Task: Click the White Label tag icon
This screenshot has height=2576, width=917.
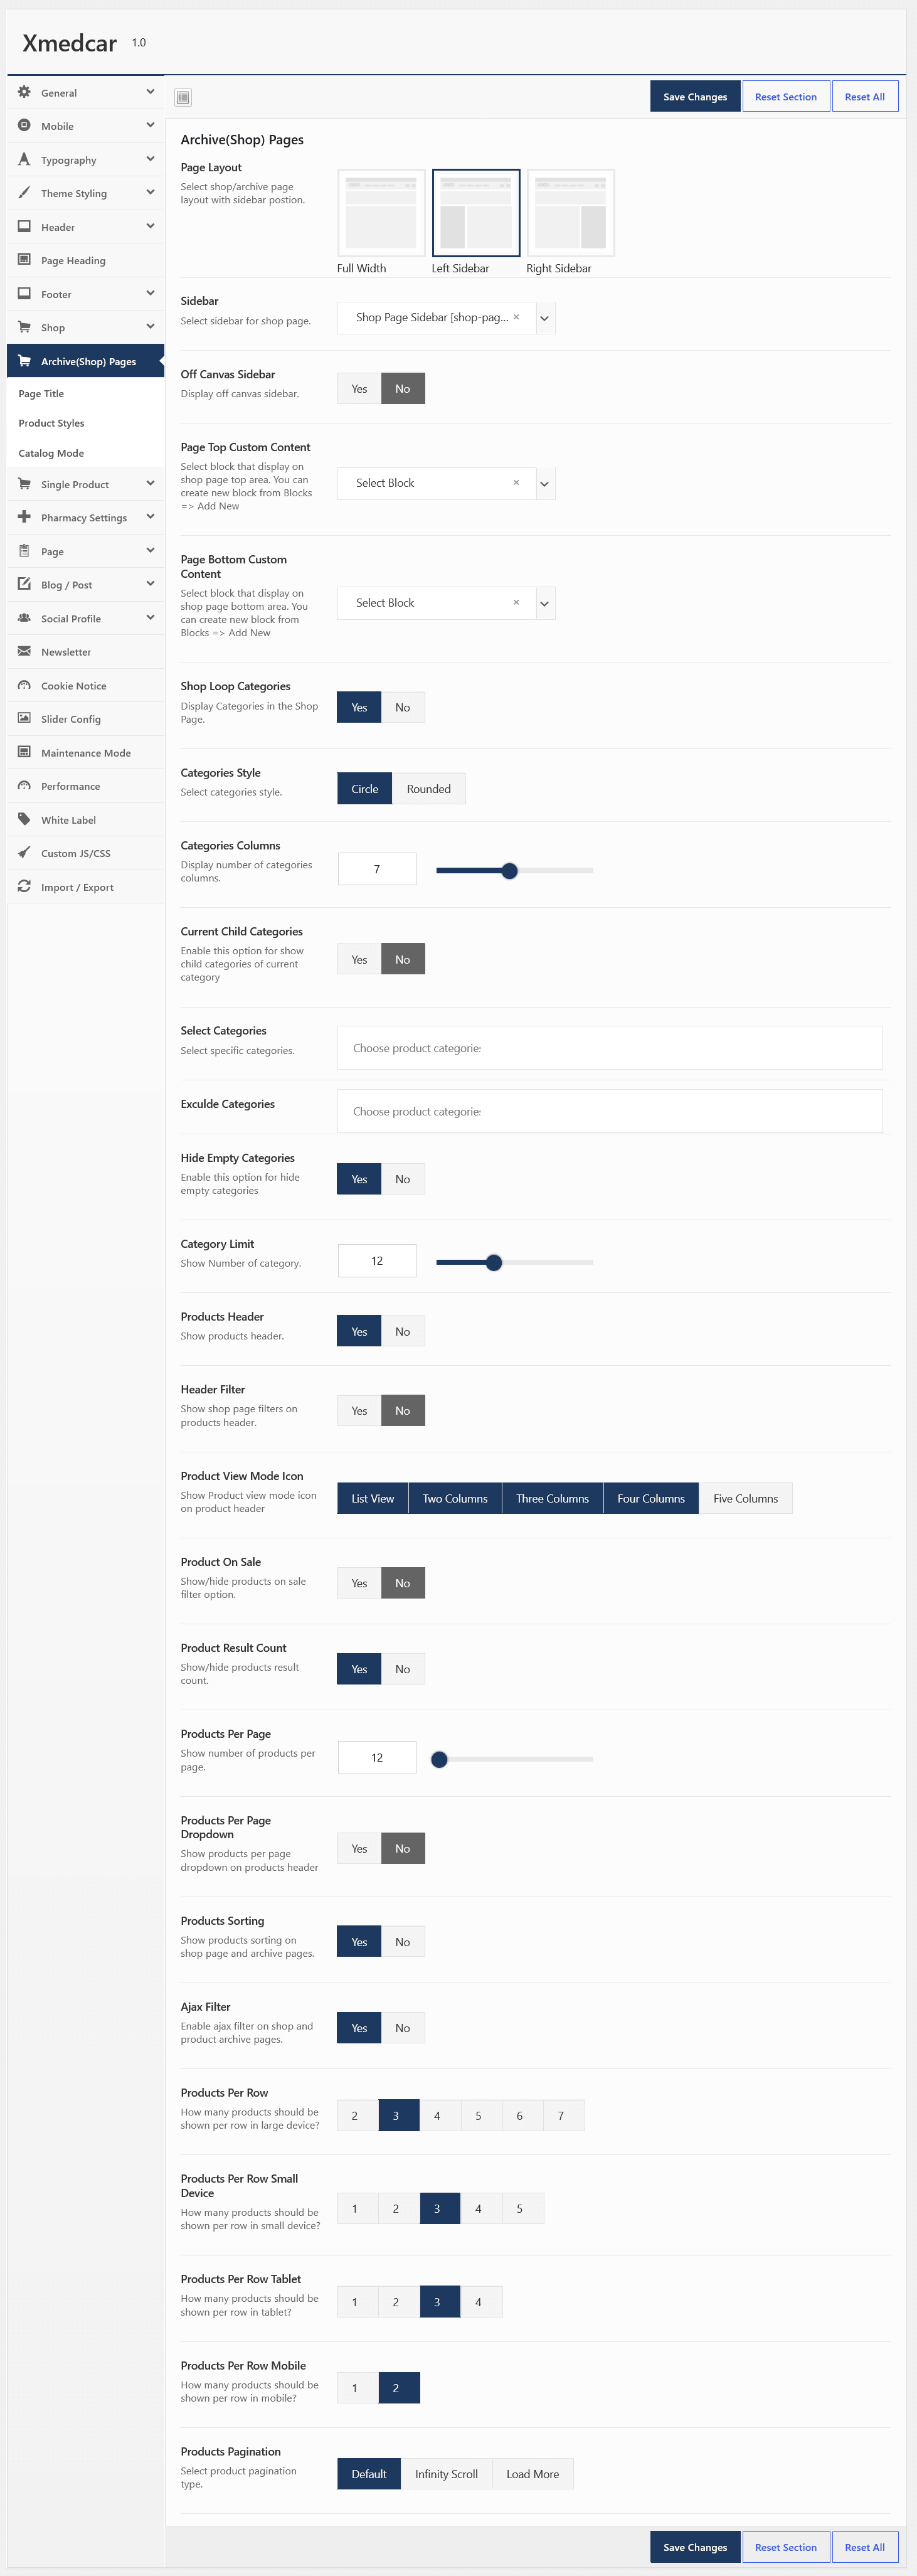Action: (24, 819)
